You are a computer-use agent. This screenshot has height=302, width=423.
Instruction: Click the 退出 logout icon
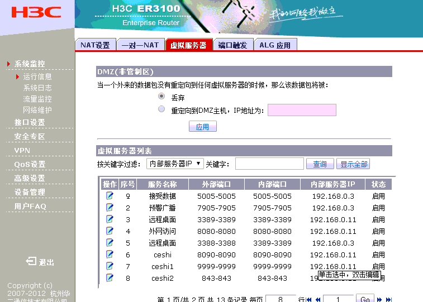tap(31, 261)
